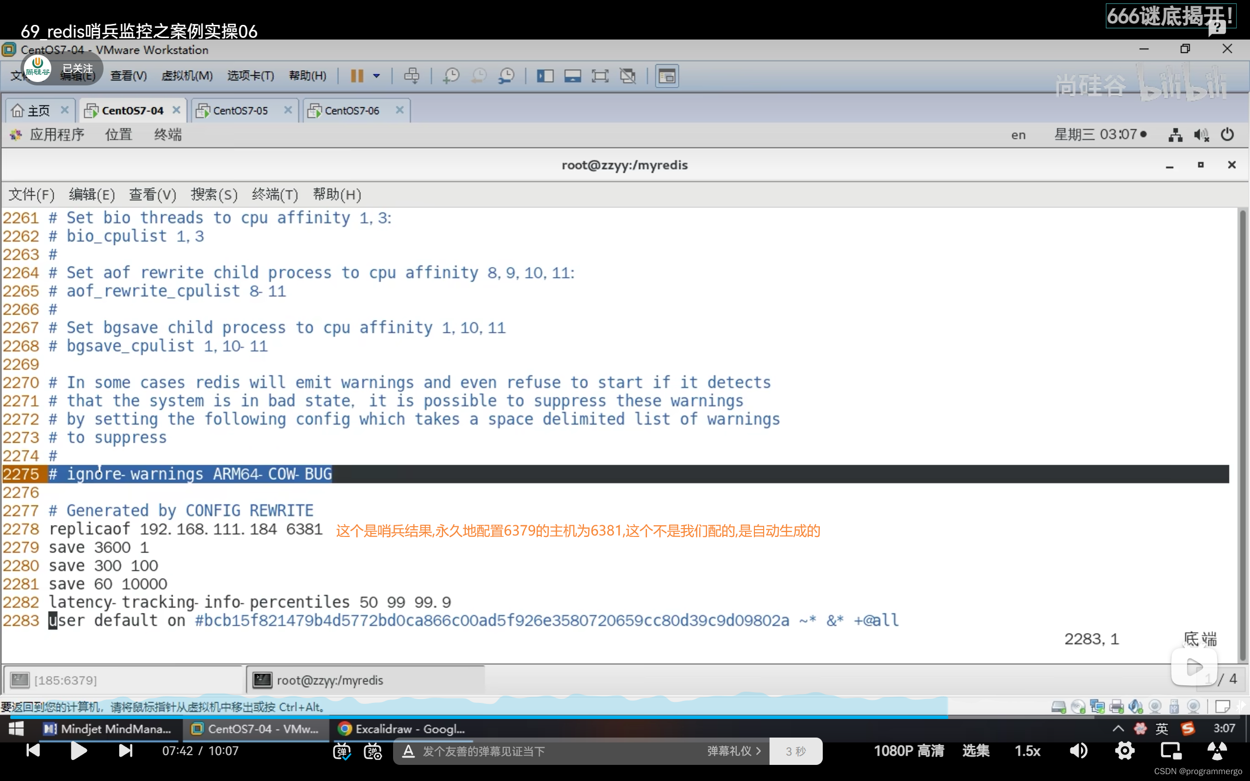The width and height of the screenshot is (1250, 781).
Task: Open the 终端 menu in the GNOME top bar
Action: point(168,135)
